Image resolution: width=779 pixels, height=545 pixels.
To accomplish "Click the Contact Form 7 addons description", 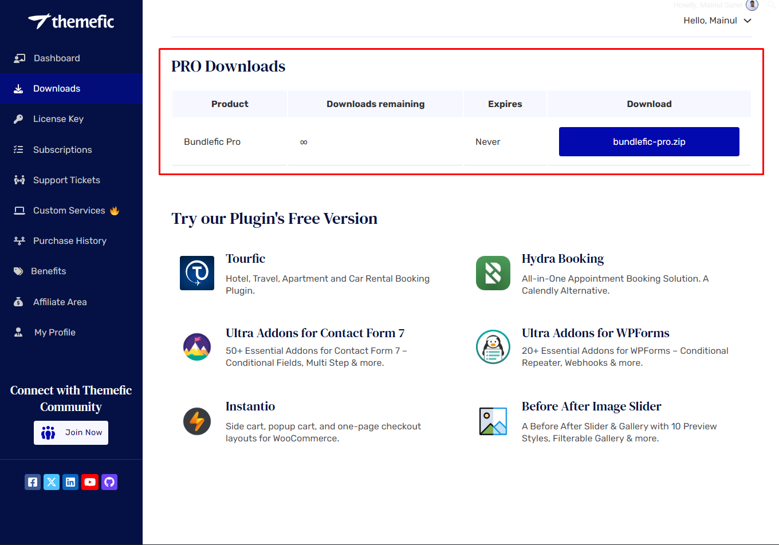I will (x=316, y=357).
